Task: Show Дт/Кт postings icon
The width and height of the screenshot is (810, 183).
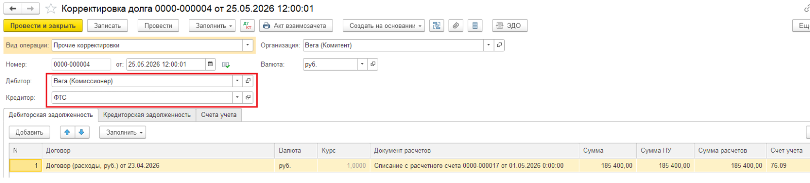Action: tap(247, 26)
